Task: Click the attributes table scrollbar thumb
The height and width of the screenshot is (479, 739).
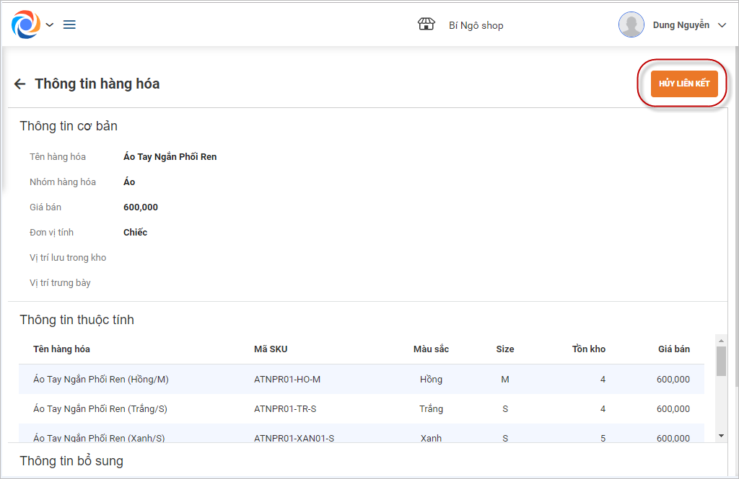Action: [x=721, y=361]
